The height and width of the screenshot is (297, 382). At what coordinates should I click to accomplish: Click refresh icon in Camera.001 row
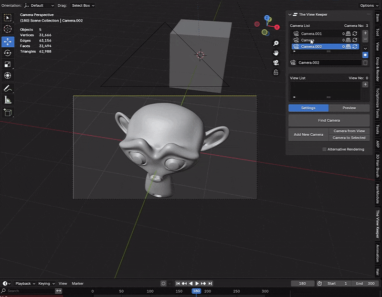[x=355, y=33]
